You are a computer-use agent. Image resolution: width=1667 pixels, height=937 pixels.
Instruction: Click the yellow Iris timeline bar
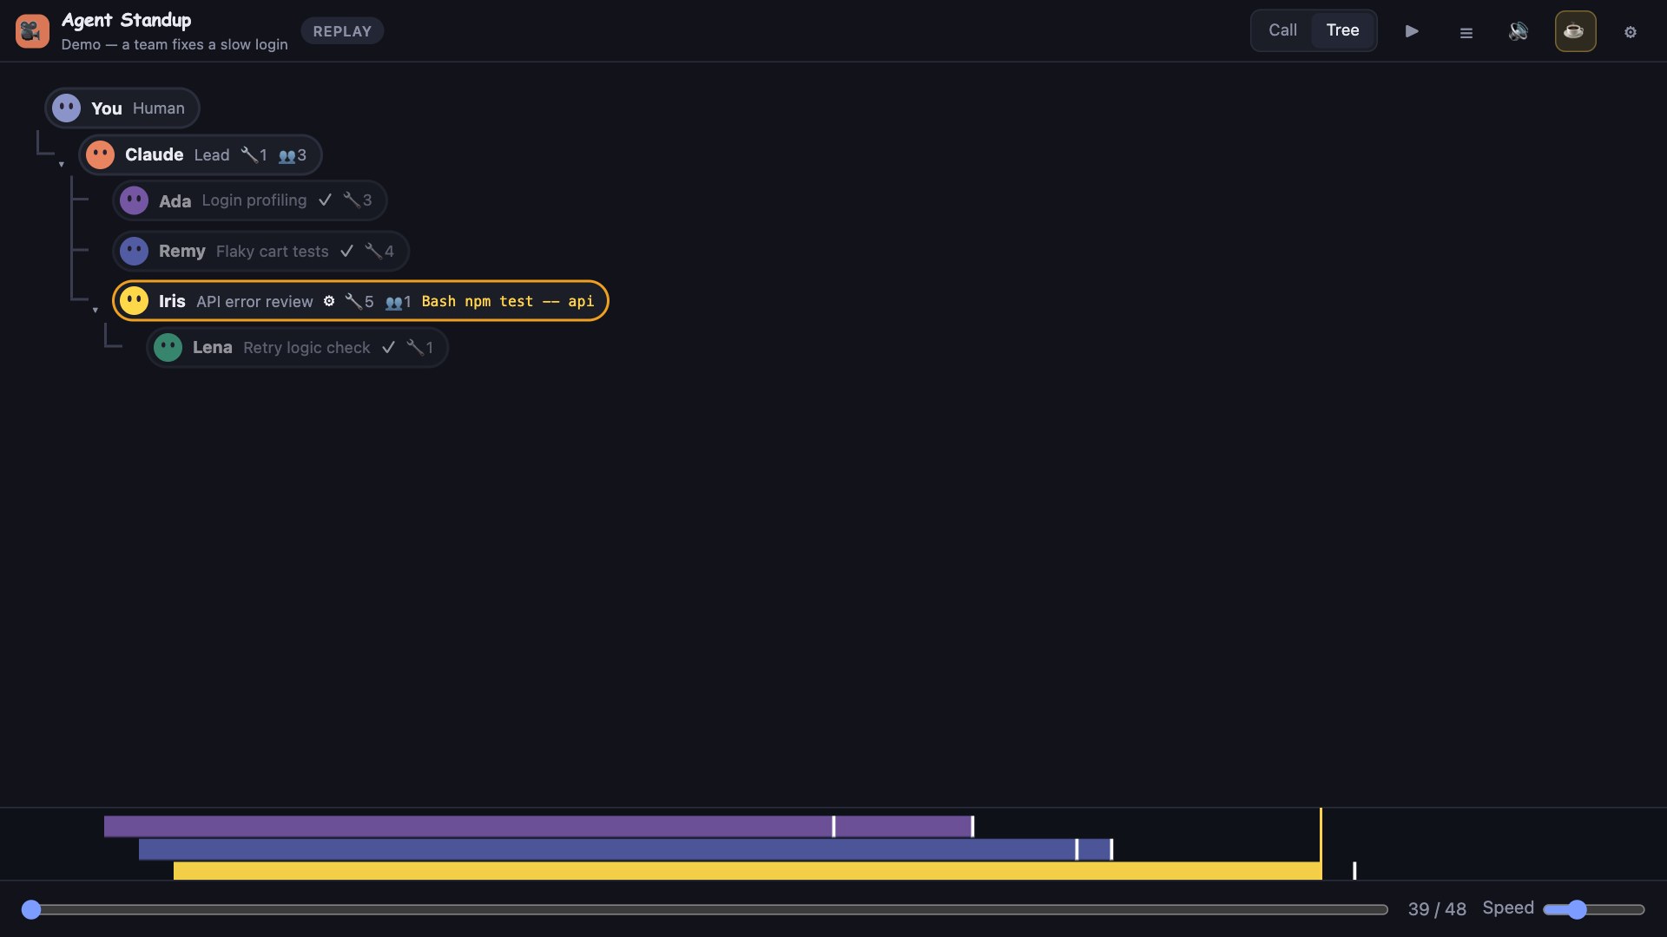[x=748, y=871]
